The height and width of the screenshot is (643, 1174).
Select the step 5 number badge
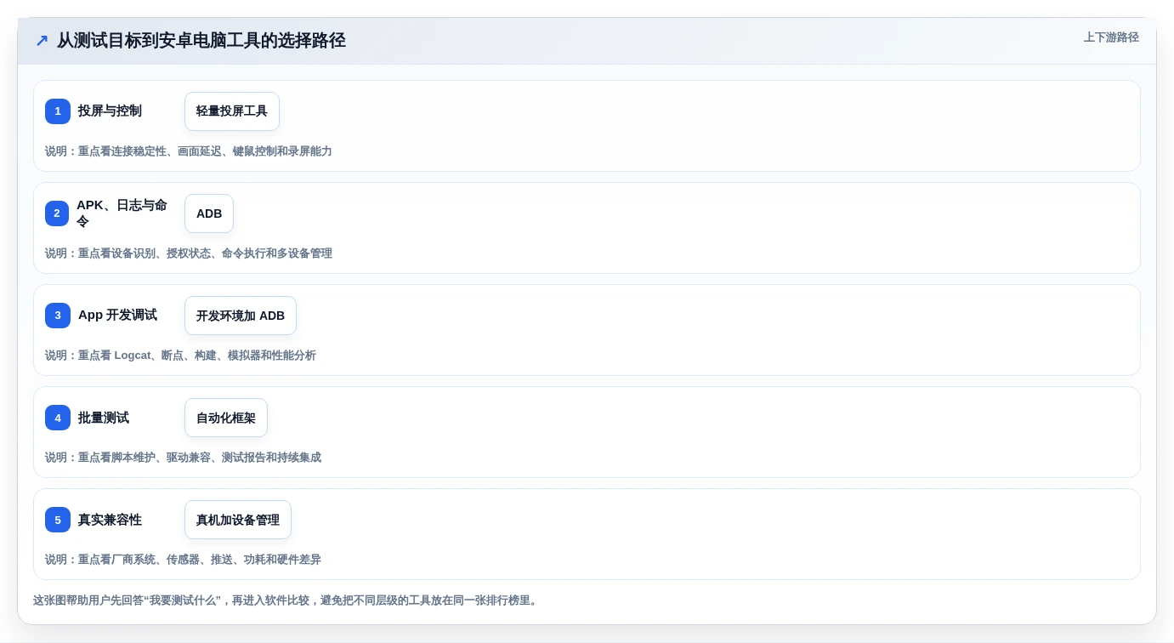tap(58, 520)
